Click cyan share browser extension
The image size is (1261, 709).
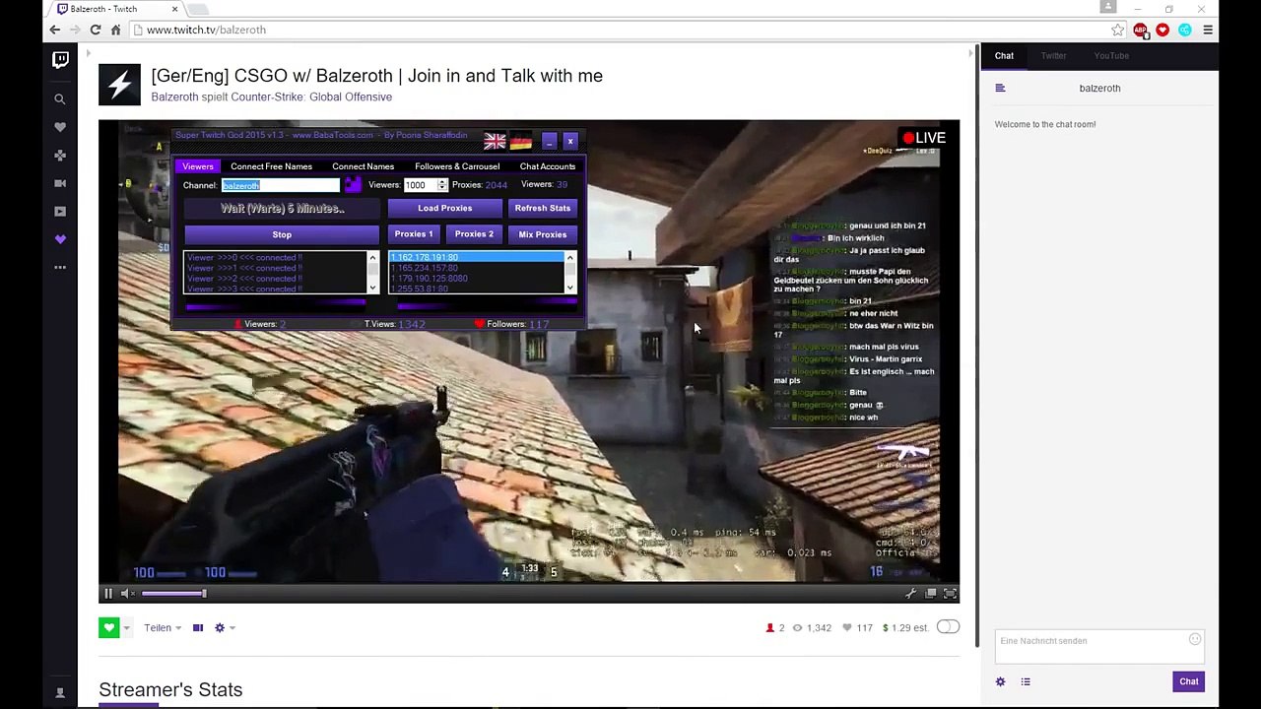(1185, 30)
